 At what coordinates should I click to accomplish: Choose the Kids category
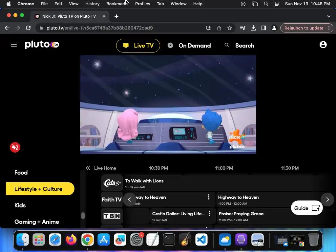[20, 205]
